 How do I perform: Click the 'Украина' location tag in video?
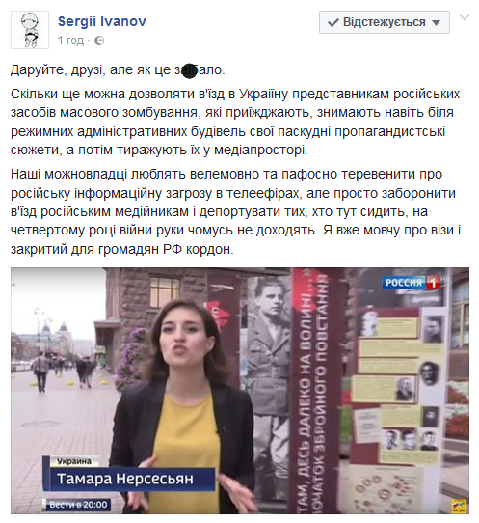(74, 461)
